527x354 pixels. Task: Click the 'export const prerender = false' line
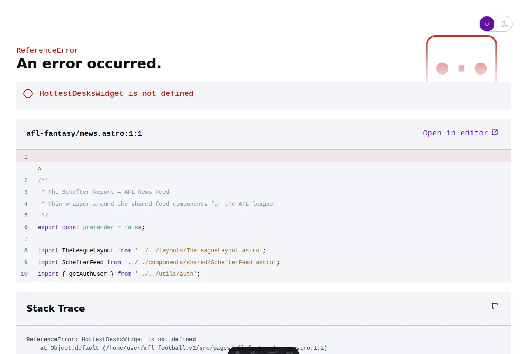click(91, 227)
